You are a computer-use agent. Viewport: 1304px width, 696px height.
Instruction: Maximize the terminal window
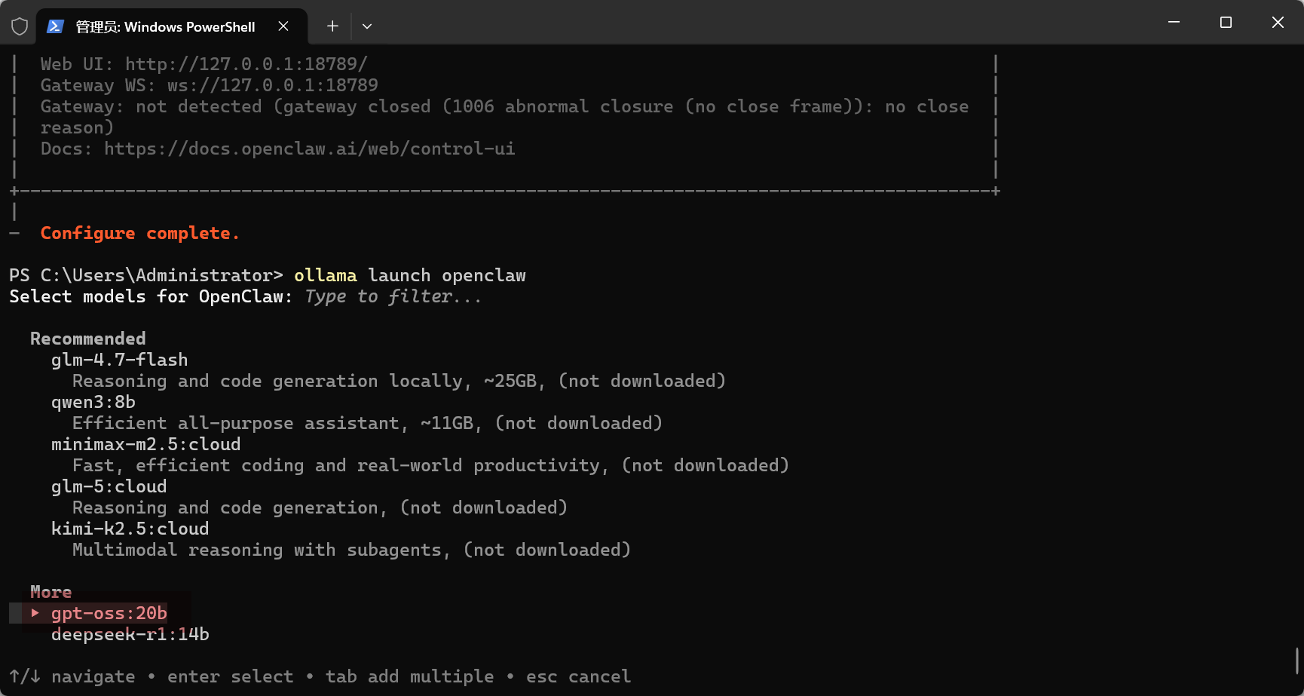(1226, 23)
